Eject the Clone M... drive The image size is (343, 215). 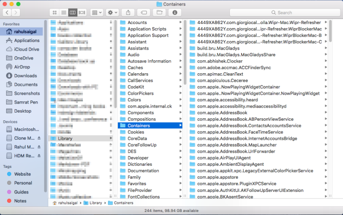pos(39,139)
